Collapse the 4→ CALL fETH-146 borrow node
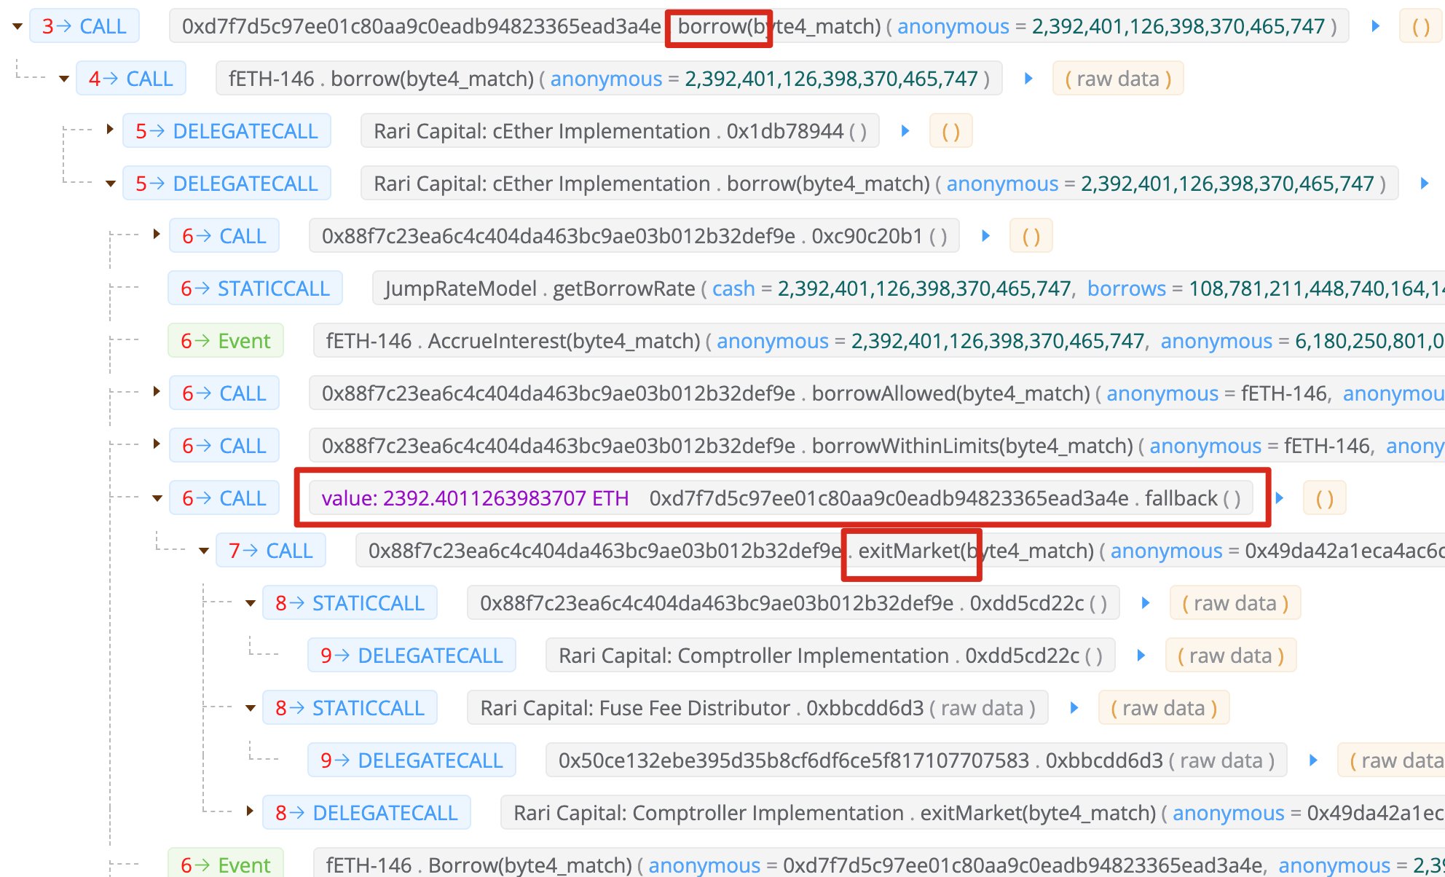Screen dimensions: 1445x877 pos(64,79)
